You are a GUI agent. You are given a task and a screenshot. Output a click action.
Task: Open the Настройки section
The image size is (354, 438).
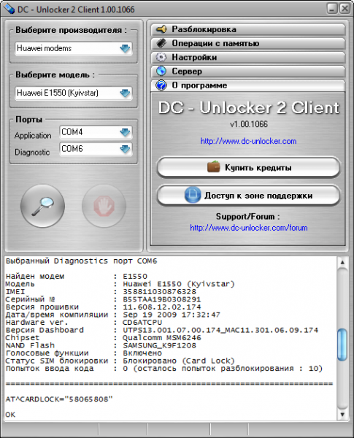[x=248, y=57]
